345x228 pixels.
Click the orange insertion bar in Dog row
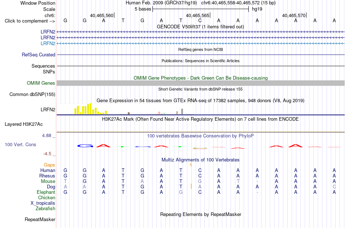point(191,187)
